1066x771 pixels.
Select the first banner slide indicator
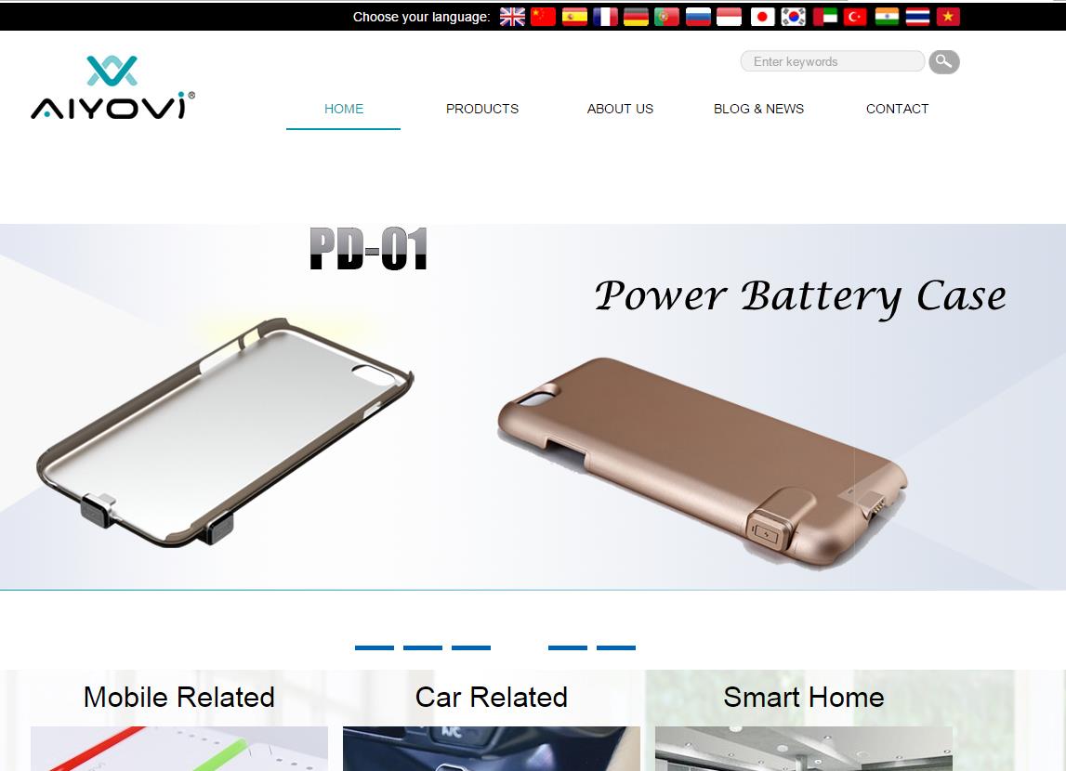[375, 647]
